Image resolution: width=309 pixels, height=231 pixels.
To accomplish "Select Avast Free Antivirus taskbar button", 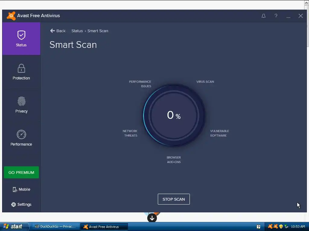I will tap(104, 227).
